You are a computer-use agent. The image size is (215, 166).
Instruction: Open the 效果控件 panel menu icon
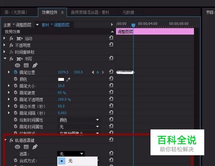[x=62, y=12]
